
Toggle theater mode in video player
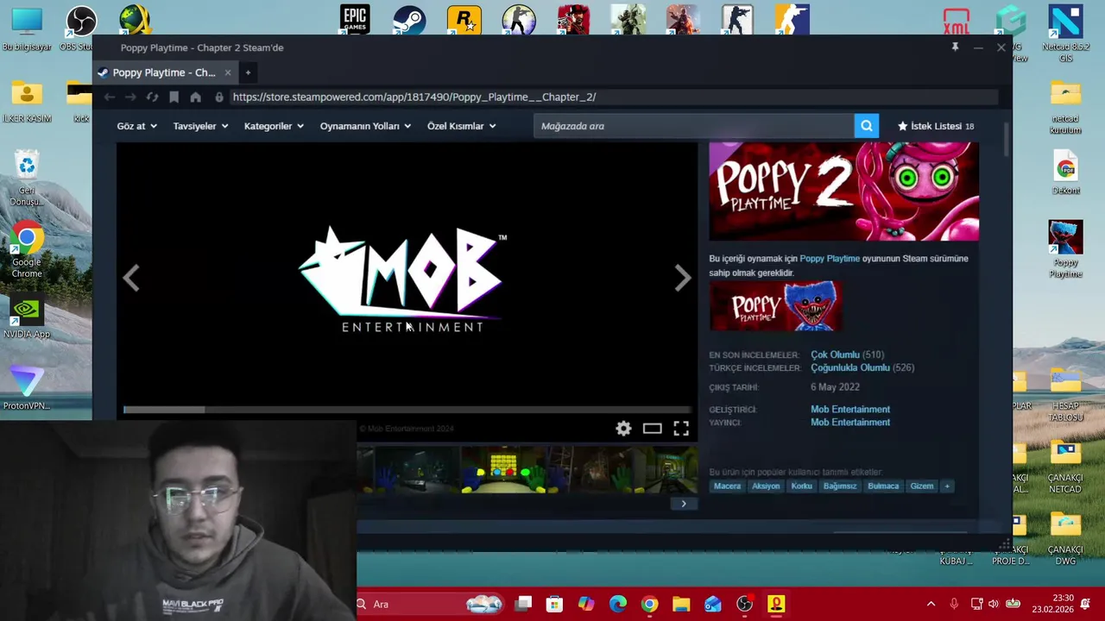point(652,428)
